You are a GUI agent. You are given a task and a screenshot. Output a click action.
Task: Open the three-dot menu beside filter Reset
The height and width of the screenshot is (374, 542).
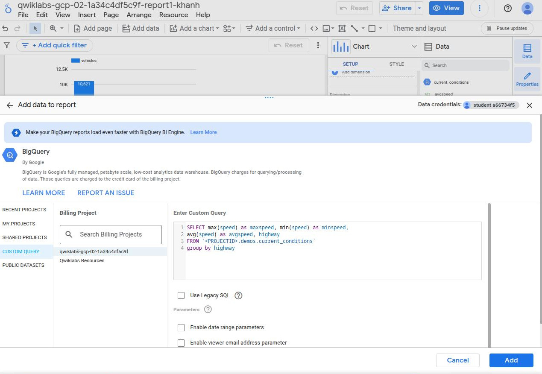318,45
